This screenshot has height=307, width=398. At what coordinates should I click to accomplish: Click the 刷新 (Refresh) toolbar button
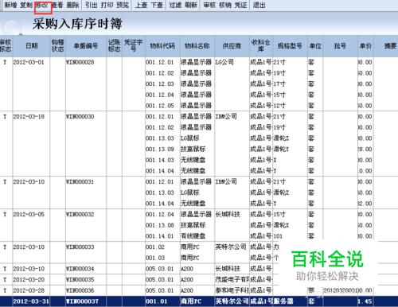pyautogui.click(x=191, y=5)
